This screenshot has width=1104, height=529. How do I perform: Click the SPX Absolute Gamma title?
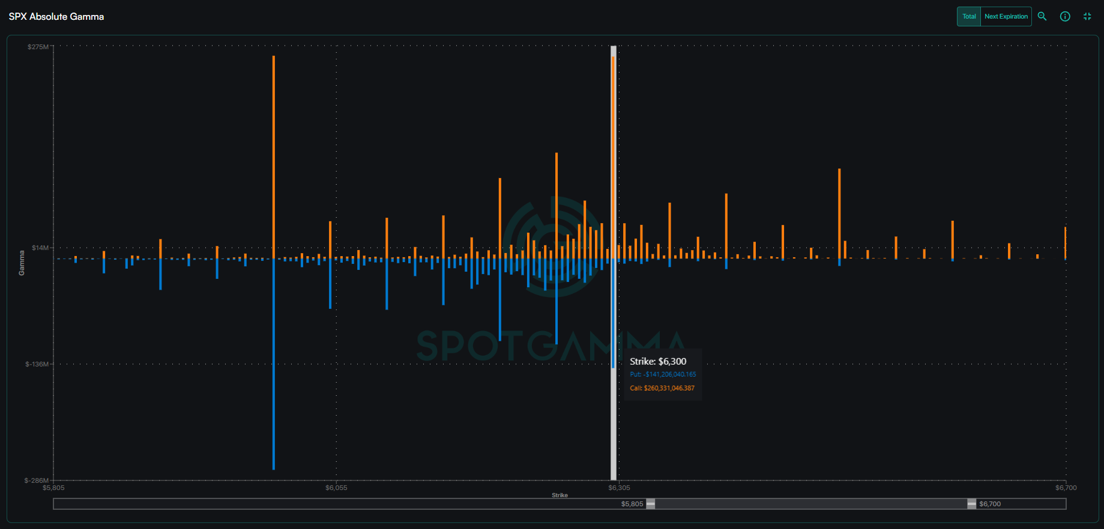tap(56, 17)
